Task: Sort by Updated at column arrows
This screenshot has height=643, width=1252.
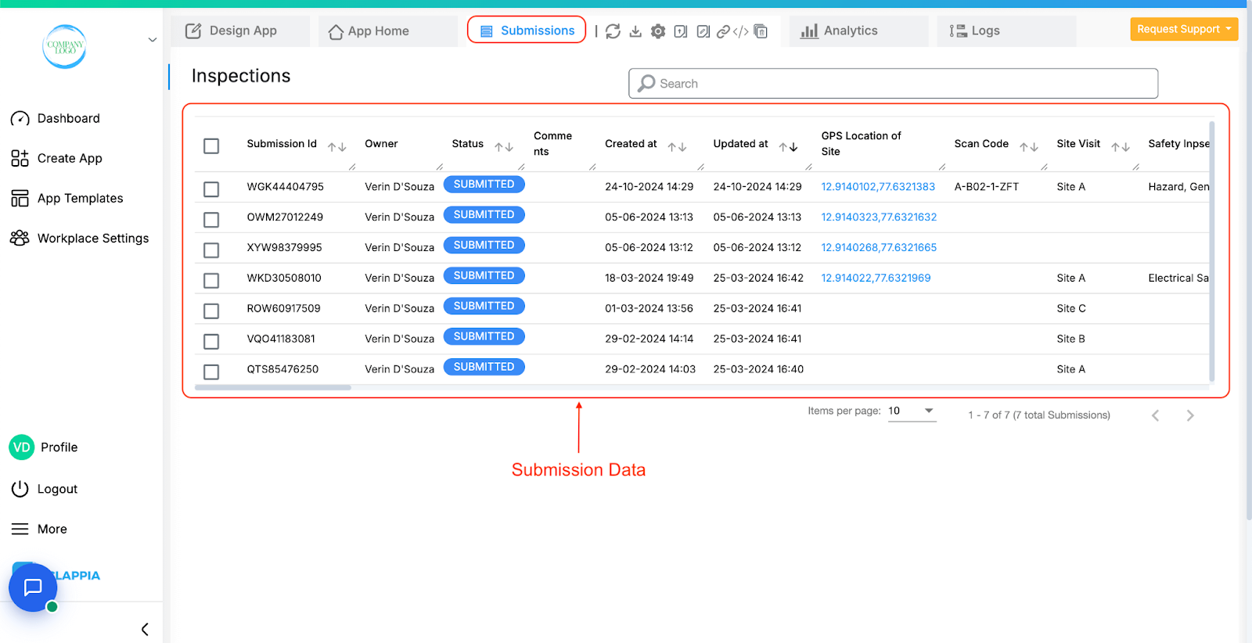Action: pos(788,146)
